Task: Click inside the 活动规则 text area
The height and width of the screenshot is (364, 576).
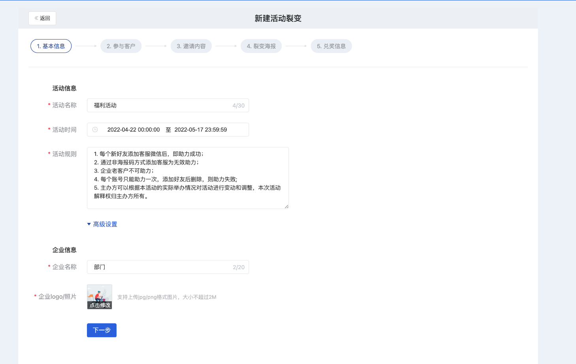Action: [188, 178]
